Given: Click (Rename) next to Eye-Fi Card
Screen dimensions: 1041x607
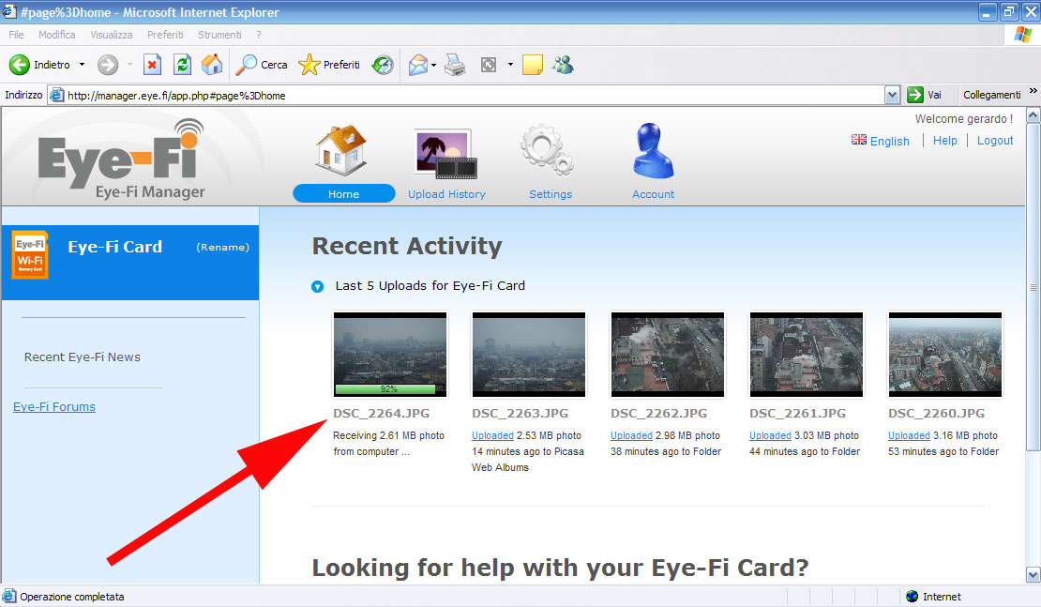Looking at the screenshot, I should click(222, 247).
